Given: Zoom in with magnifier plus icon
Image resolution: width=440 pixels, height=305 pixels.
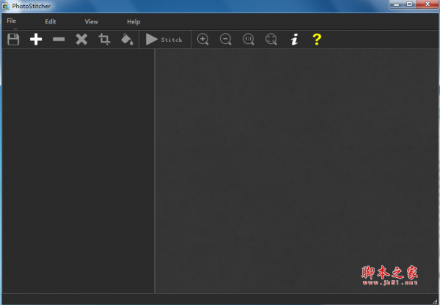Looking at the screenshot, I should tap(203, 40).
